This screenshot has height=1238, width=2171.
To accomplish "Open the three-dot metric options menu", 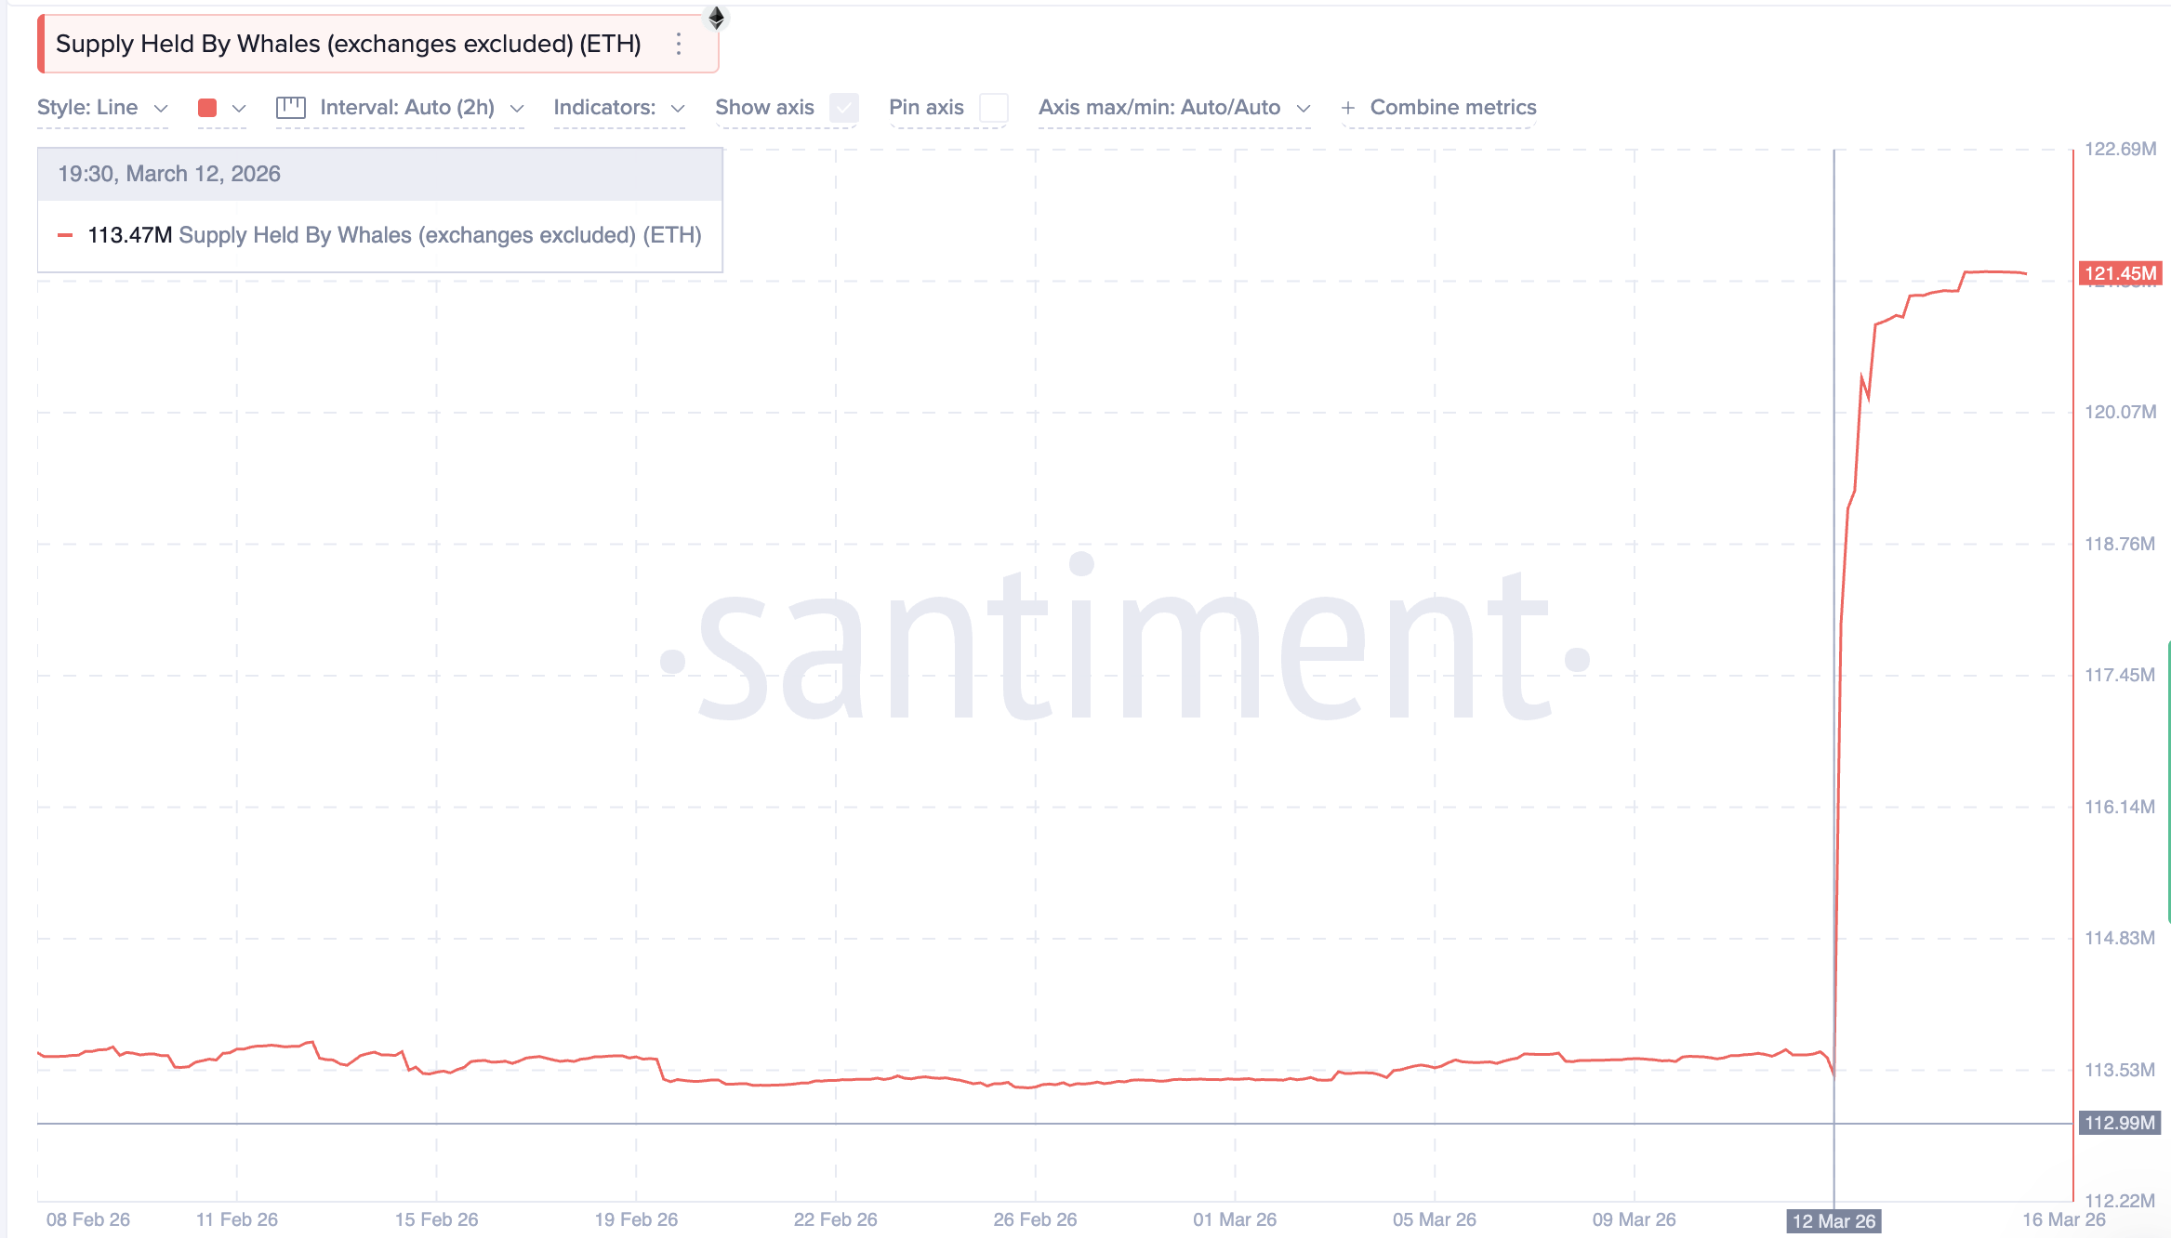I will point(679,44).
